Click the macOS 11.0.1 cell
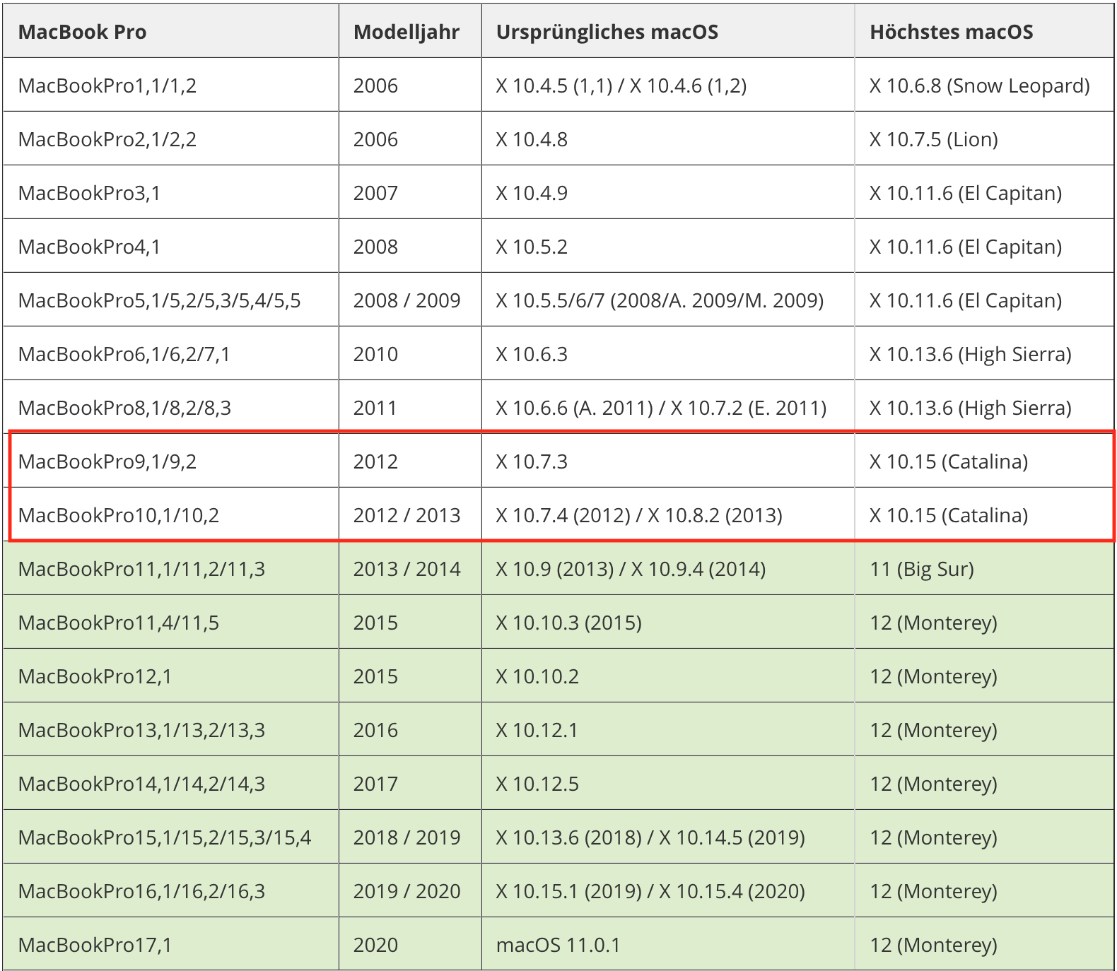This screenshot has height=971, width=1117. click(x=558, y=945)
